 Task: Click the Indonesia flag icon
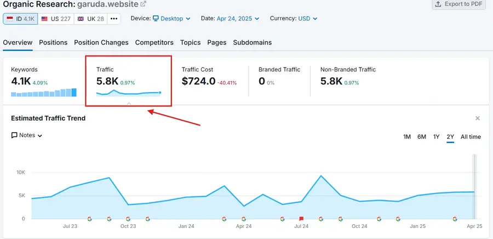(x=10, y=19)
